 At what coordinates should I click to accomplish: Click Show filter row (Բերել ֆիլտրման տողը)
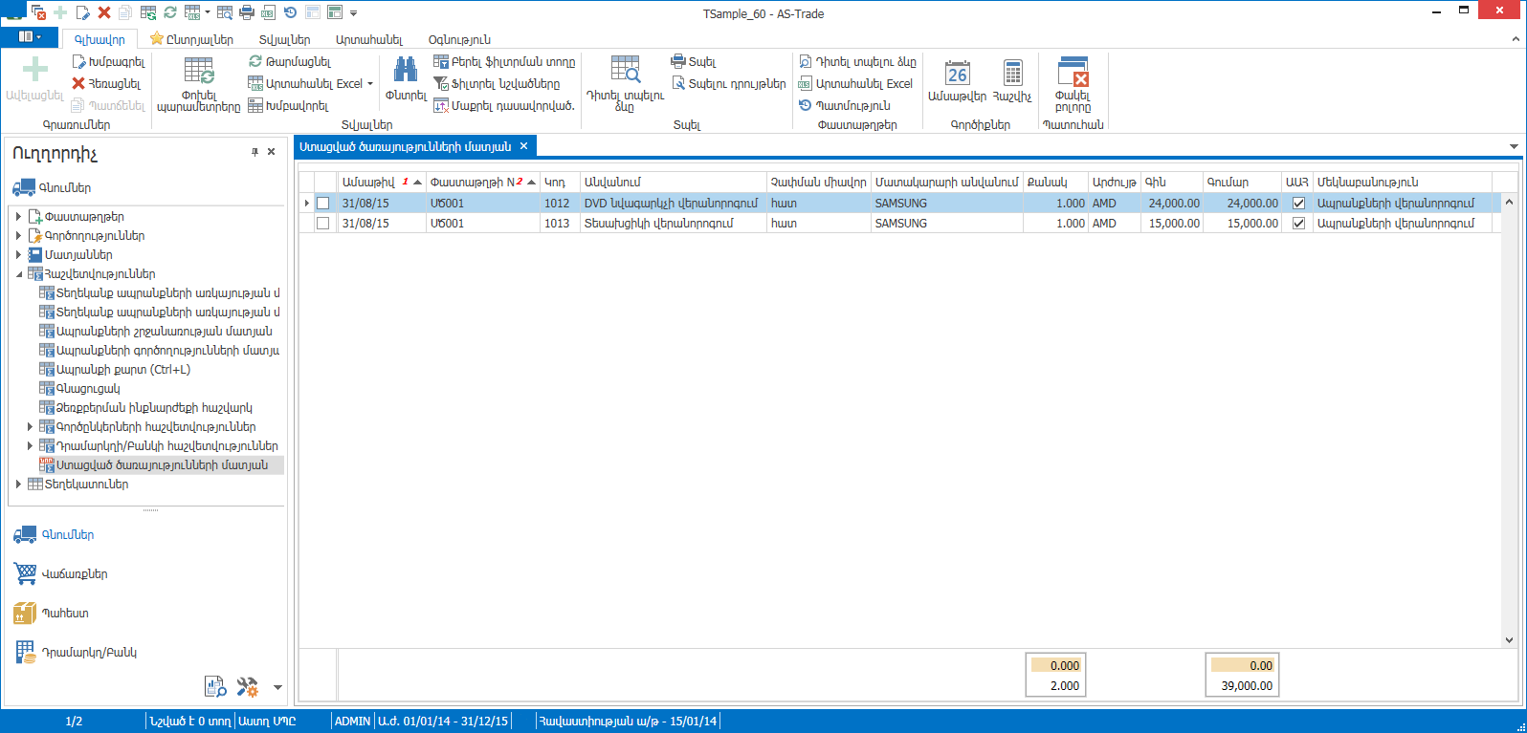pyautogui.click(x=504, y=61)
